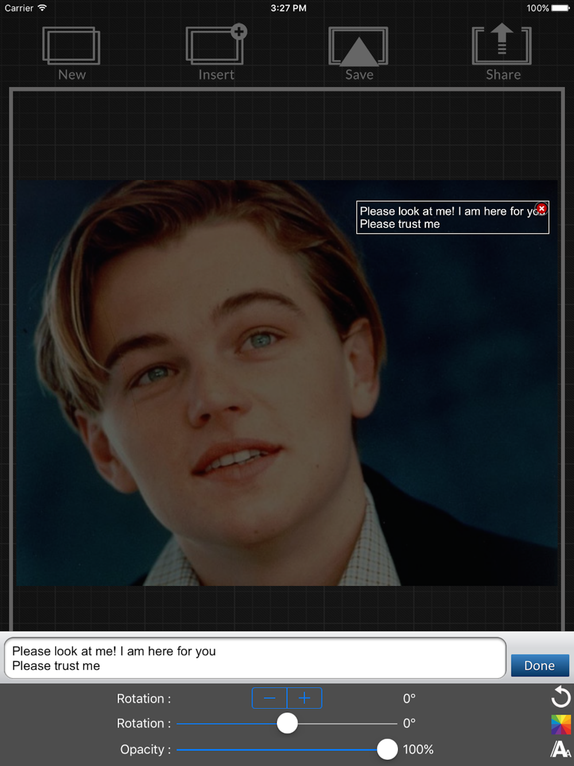The height and width of the screenshot is (766, 574).
Task: Delete the text box with red X
Action: (541, 208)
